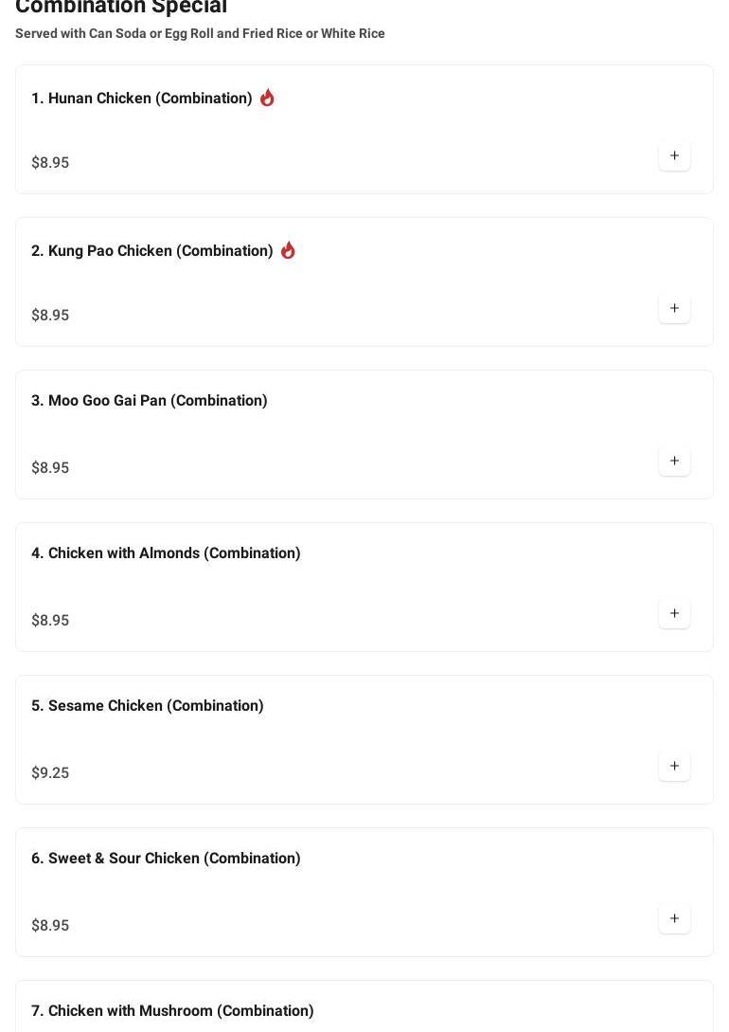This screenshot has height=1032, width=729.
Task: Open 2. Kung Pao Chicken (Combination) title
Action: [152, 251]
